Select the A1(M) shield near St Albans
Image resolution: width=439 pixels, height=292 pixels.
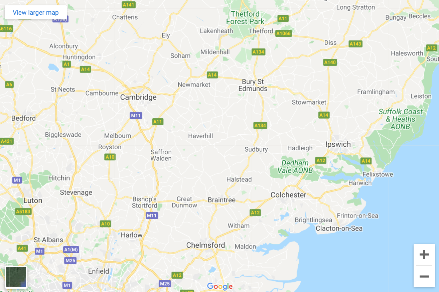[x=71, y=250]
